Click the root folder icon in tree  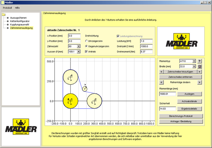(4, 15)
